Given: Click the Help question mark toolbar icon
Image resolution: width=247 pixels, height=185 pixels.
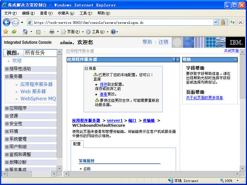Looking at the screenshot, I should point(113,32).
